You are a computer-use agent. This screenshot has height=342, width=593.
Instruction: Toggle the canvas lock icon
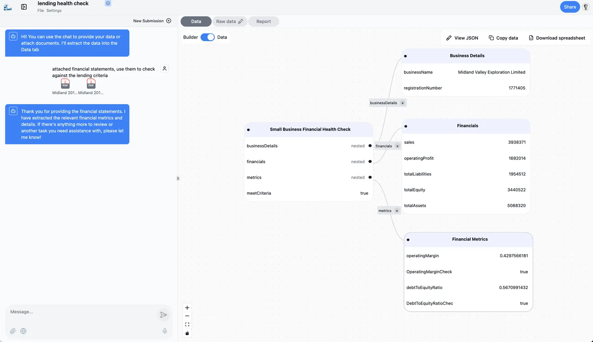click(x=187, y=333)
